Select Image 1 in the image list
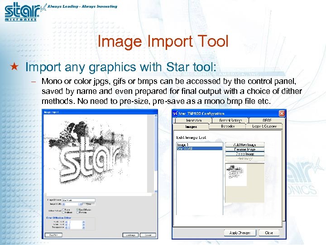 199,145
